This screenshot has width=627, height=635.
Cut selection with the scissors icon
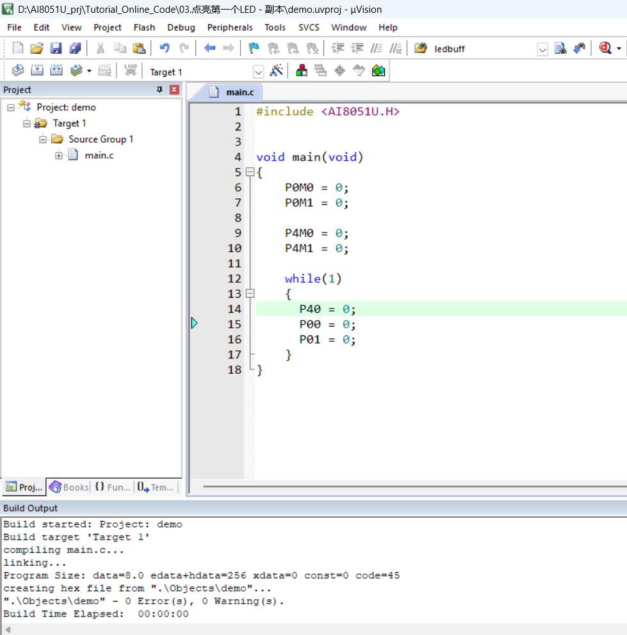click(100, 48)
